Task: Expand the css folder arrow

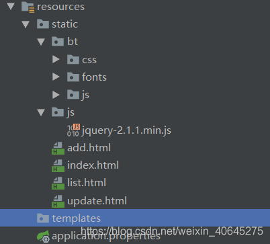Action: 56,59
